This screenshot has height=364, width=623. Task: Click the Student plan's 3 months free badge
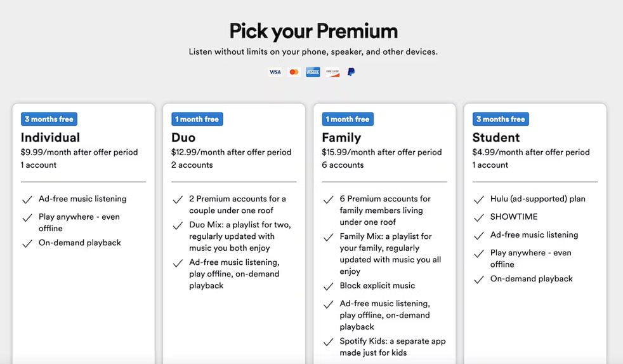click(501, 119)
